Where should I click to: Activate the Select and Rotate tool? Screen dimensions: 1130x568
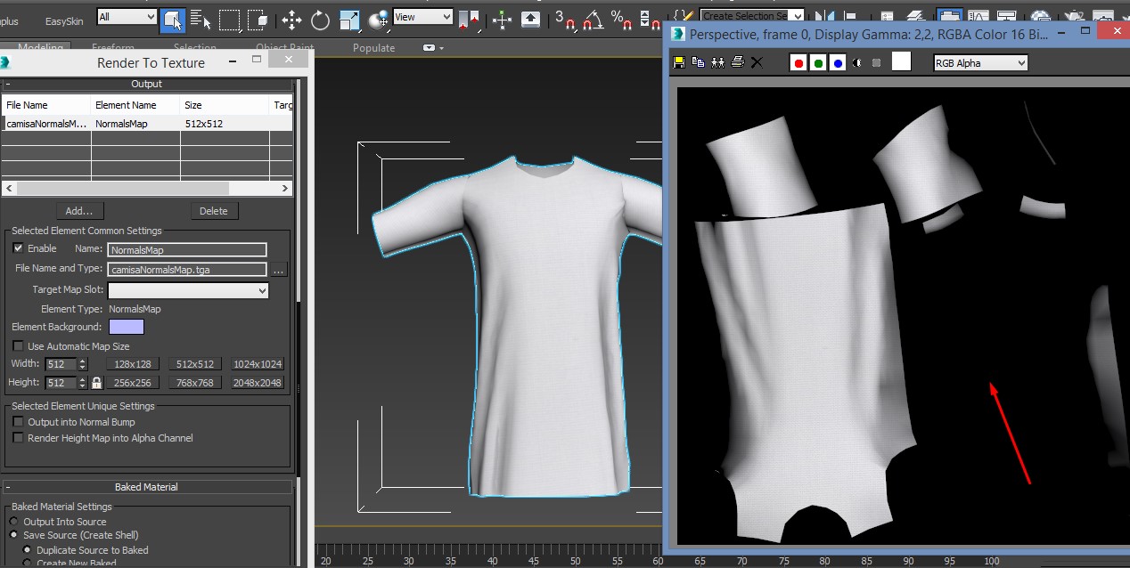pyautogui.click(x=319, y=20)
